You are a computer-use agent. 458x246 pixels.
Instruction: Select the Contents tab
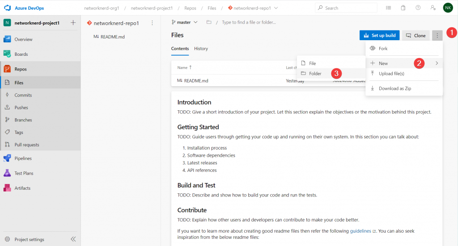[x=180, y=49]
